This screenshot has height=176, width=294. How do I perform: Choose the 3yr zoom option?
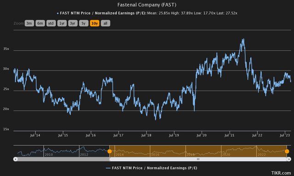coord(73,23)
